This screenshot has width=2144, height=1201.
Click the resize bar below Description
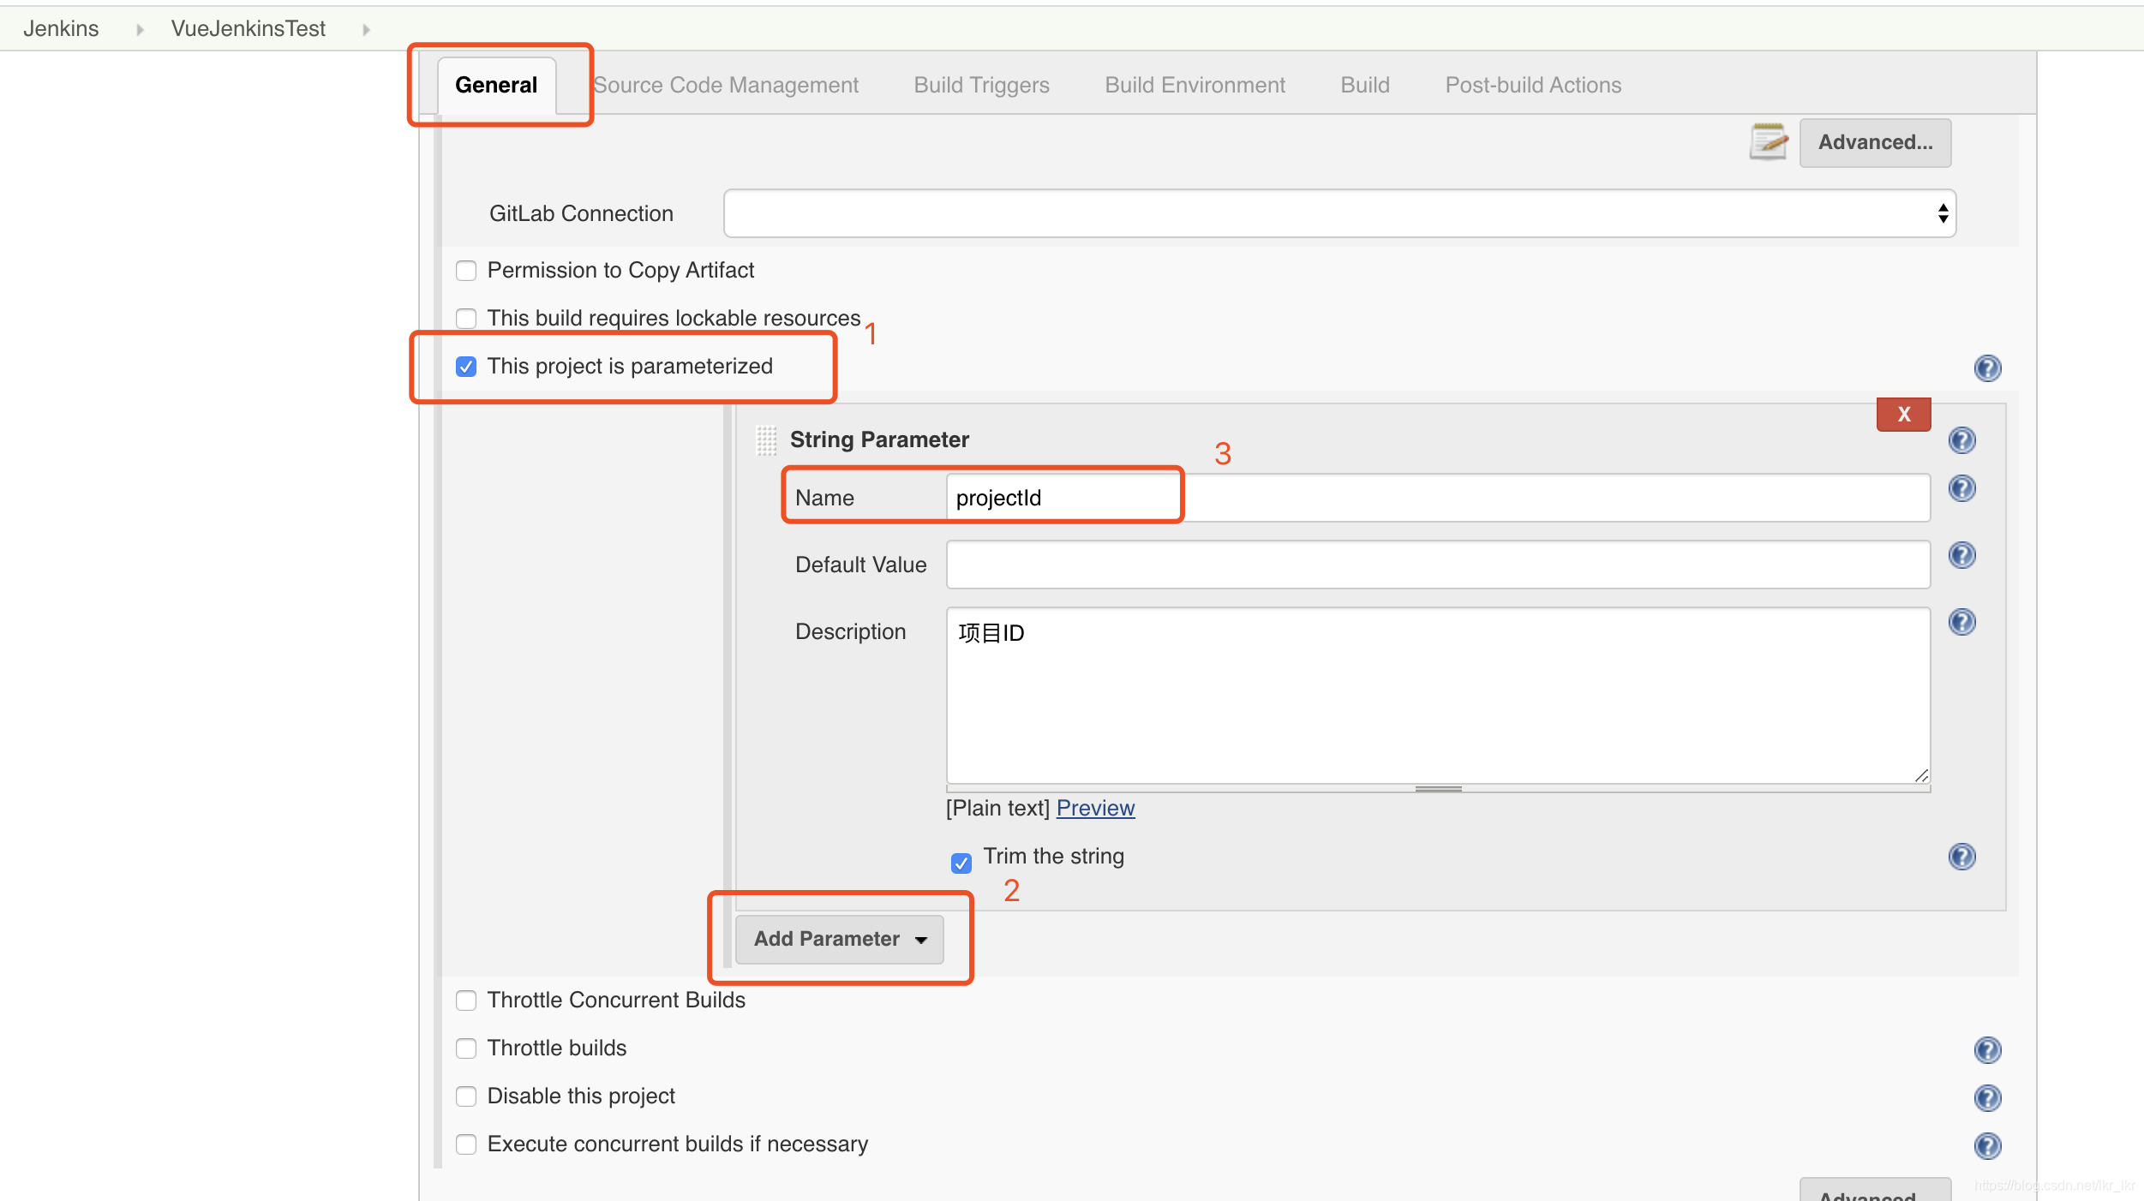click(1438, 788)
